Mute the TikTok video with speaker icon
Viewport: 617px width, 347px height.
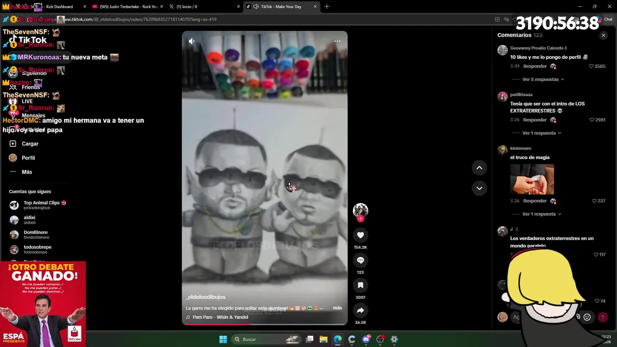click(192, 41)
